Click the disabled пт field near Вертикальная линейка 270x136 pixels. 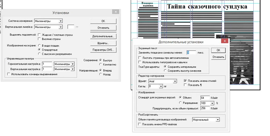[x=71, y=27]
